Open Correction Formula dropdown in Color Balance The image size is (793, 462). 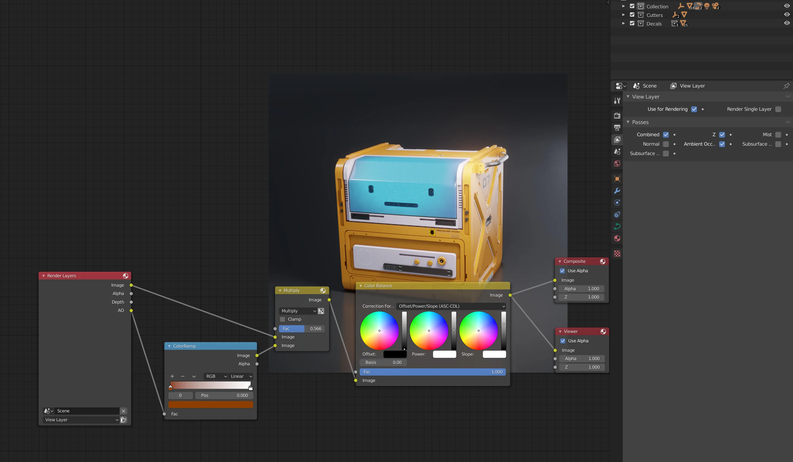point(451,306)
